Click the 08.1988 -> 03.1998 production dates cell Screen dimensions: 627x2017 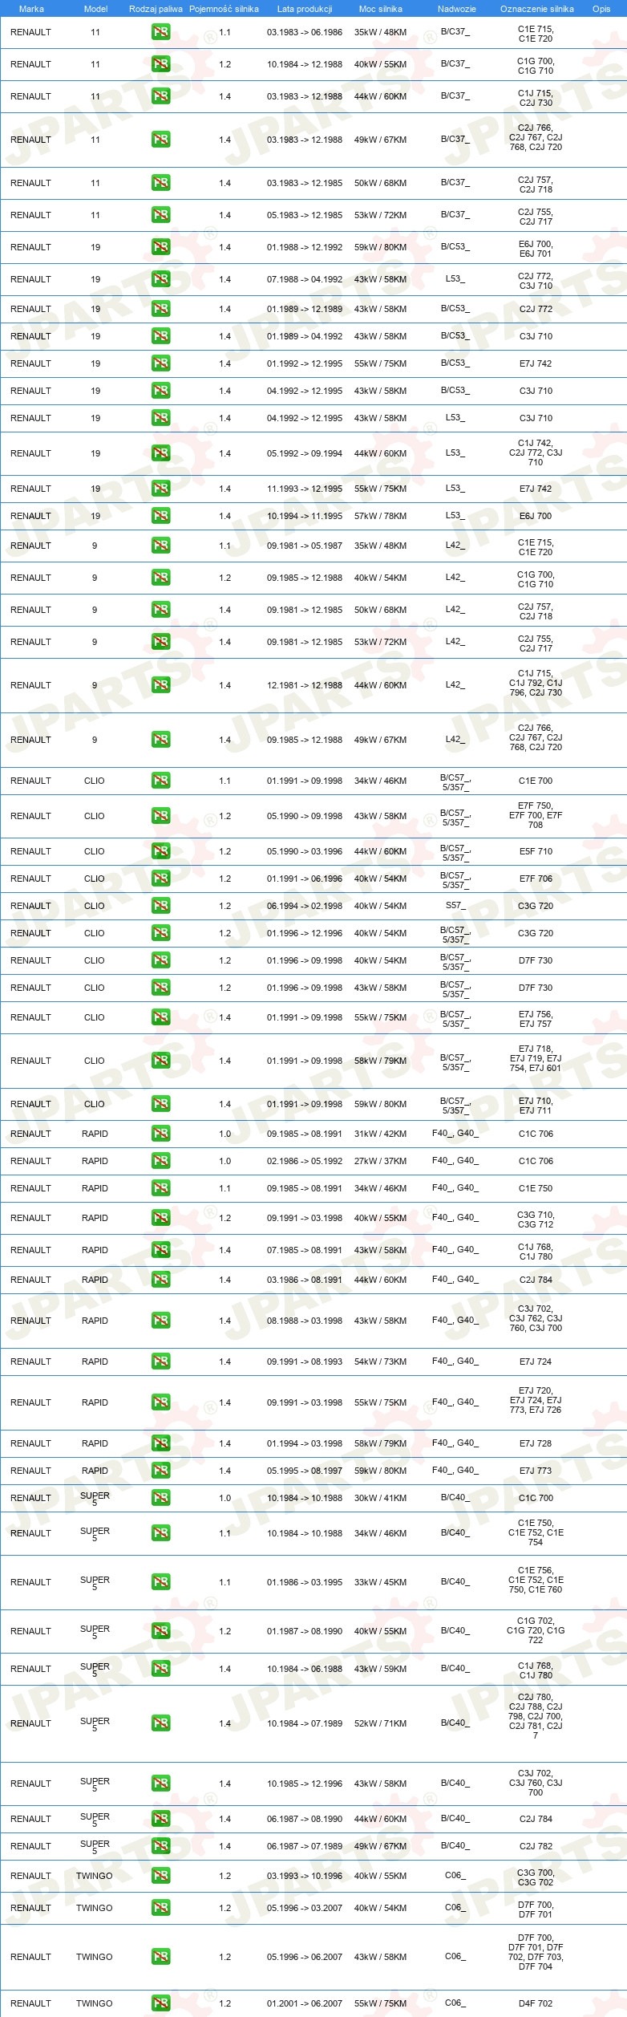305,1321
